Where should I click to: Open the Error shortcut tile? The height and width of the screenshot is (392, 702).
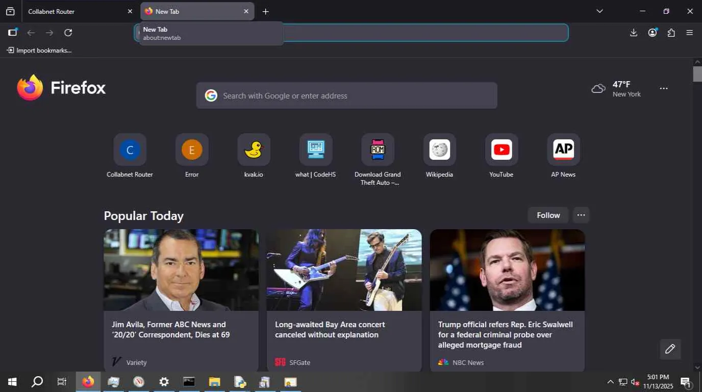(192, 156)
